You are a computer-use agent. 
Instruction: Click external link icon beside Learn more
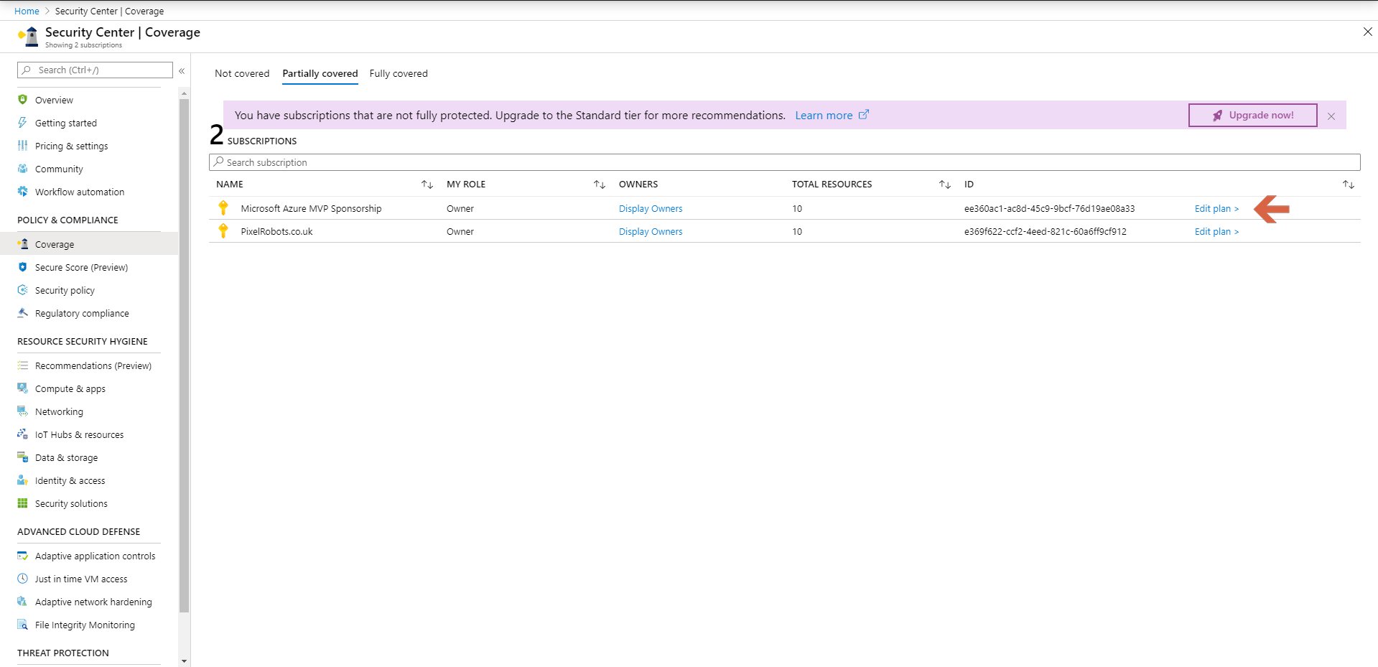[x=864, y=114]
